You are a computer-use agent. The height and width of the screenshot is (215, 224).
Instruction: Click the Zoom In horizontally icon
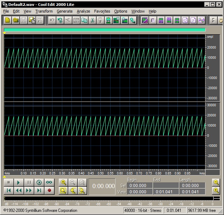pos(63,182)
